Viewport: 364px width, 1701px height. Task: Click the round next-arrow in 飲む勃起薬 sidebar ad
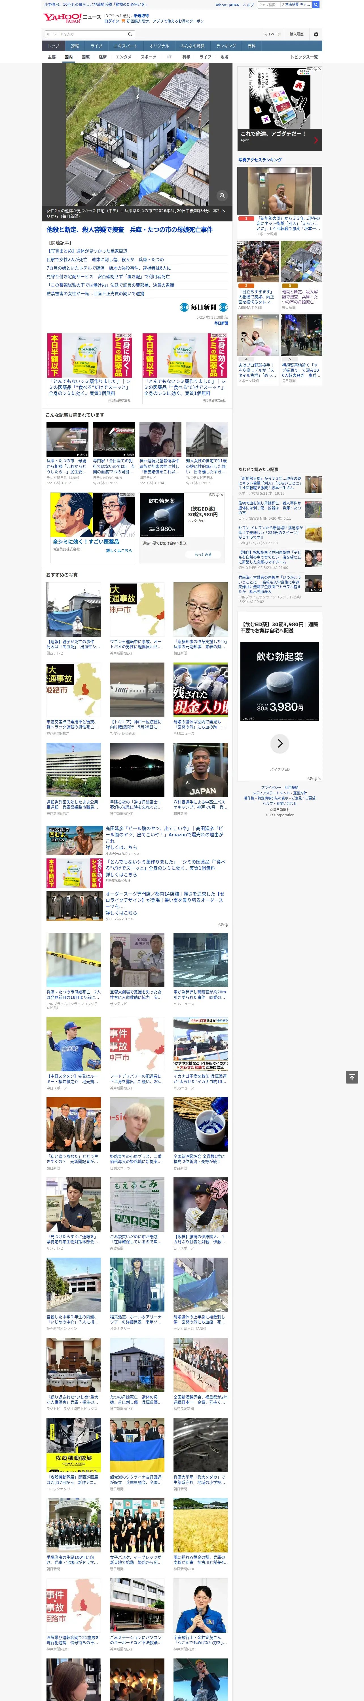(x=280, y=744)
